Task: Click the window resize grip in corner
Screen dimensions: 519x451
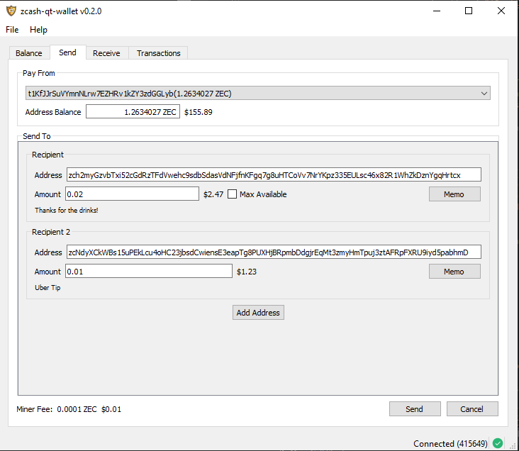Action: point(513,446)
